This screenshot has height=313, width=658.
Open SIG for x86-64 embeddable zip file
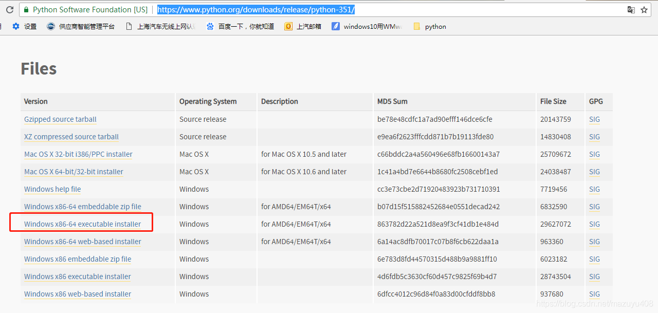594,207
